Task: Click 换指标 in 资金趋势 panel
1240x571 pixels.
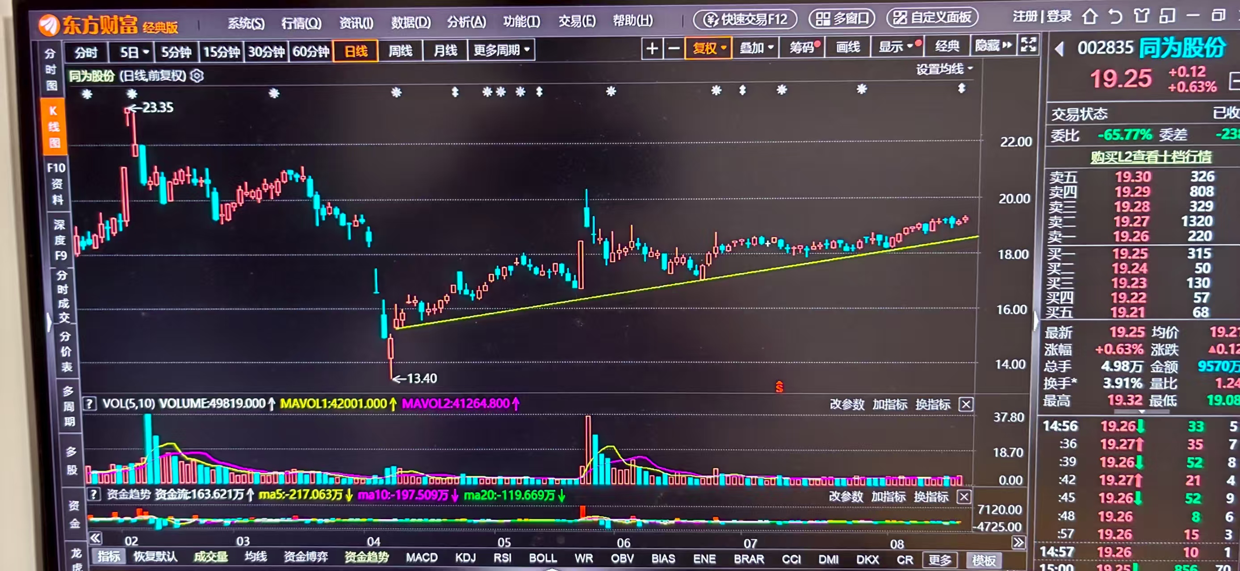Action: (931, 497)
